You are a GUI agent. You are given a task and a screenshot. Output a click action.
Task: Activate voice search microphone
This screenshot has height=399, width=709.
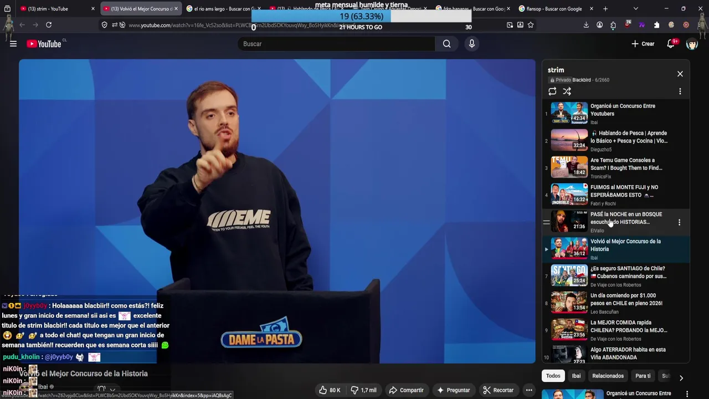(x=472, y=44)
